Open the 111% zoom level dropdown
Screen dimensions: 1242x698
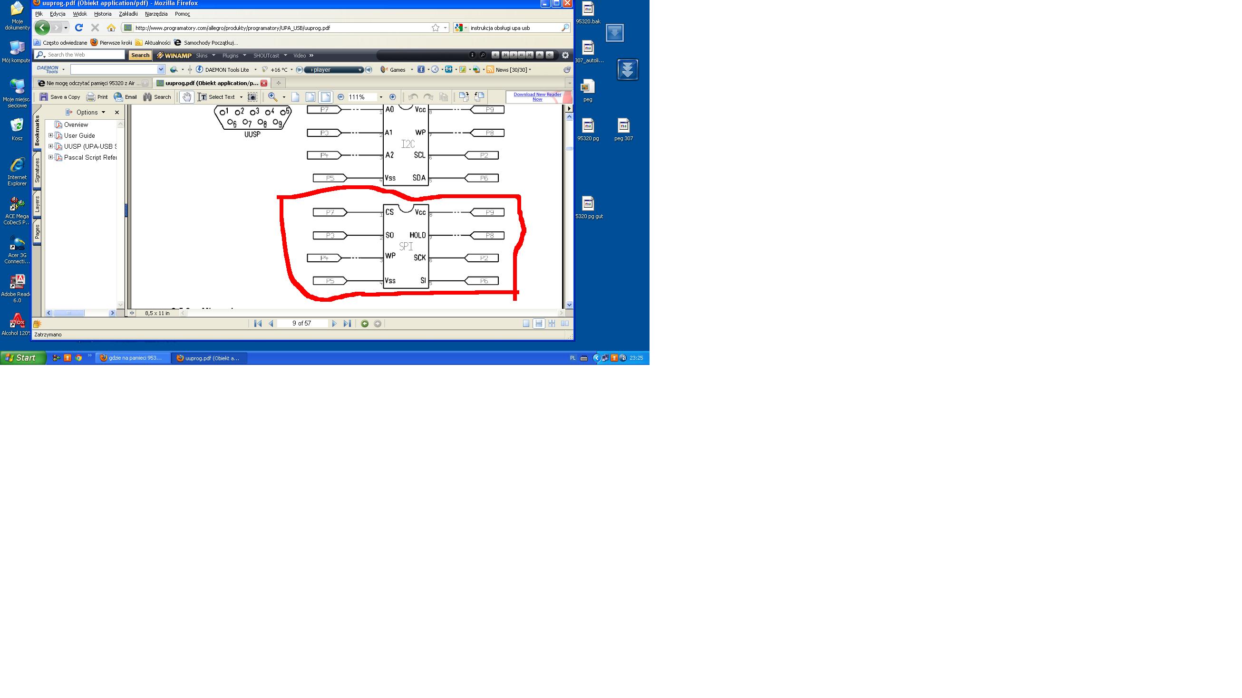click(381, 97)
